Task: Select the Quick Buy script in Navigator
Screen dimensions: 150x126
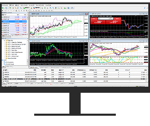Action: pyautogui.click(x=12, y=50)
